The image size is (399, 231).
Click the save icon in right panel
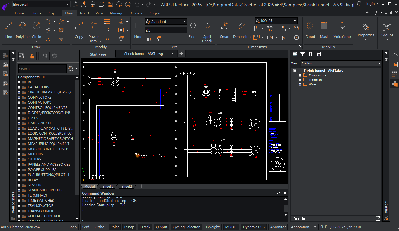tap(319, 54)
